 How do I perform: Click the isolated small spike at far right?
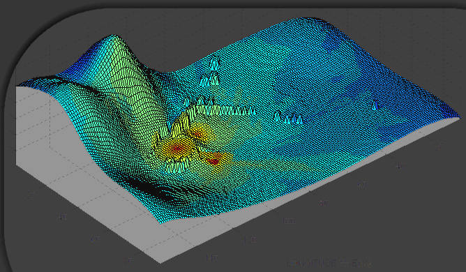375,105
